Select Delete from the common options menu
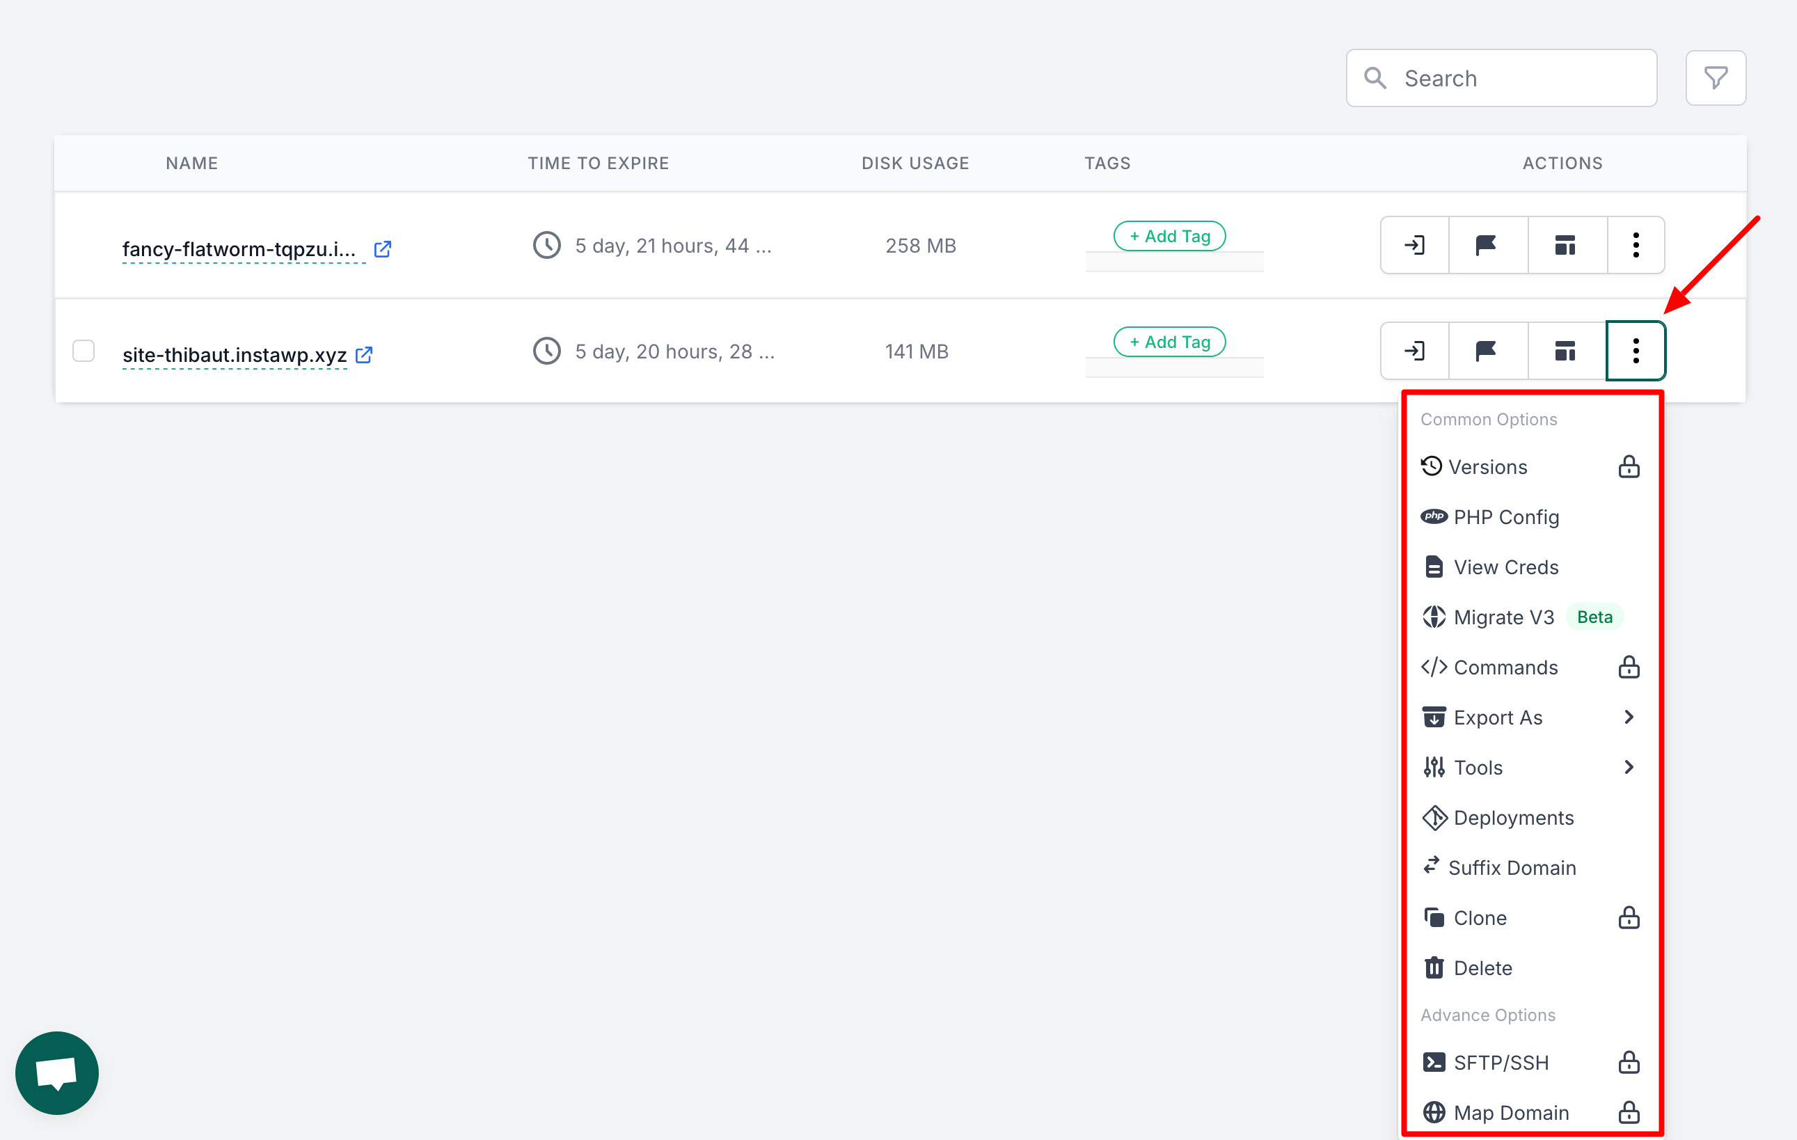 [x=1482, y=967]
